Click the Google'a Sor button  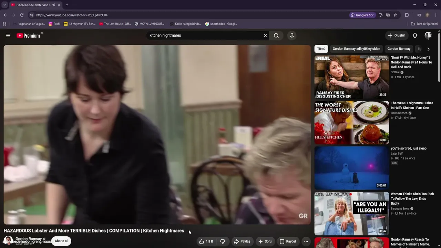(362, 15)
